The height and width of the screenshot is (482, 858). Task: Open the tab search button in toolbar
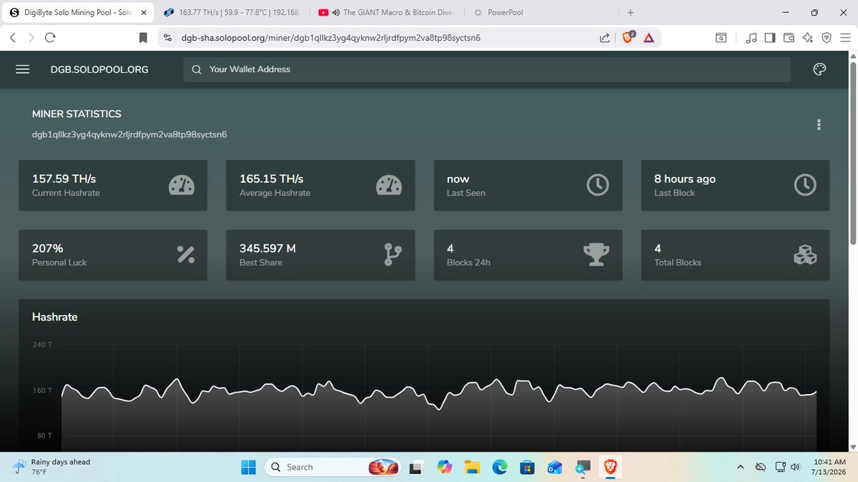(x=722, y=38)
